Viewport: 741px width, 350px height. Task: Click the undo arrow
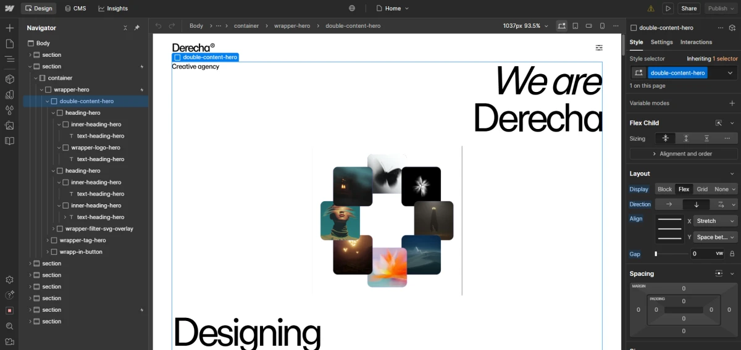point(159,26)
